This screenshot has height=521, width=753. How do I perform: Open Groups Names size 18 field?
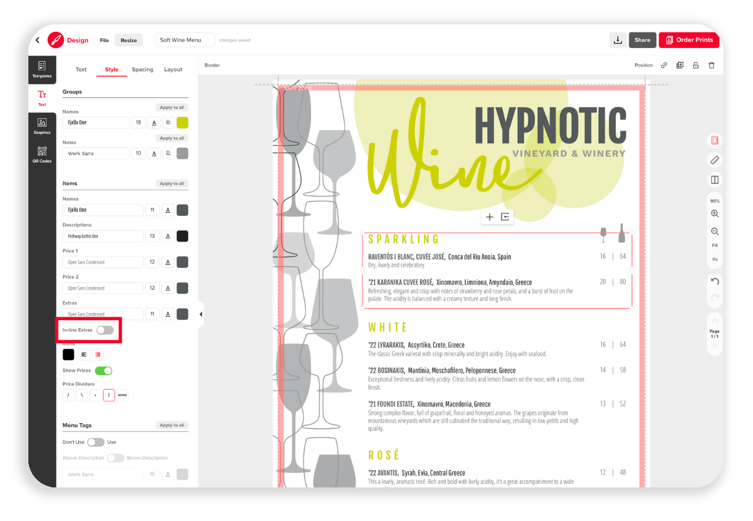point(138,122)
